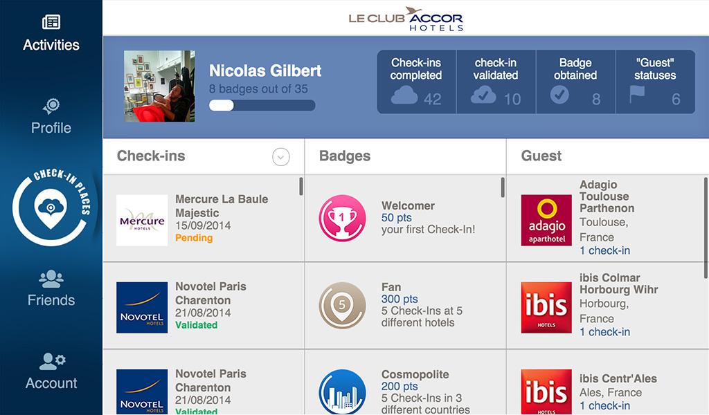
Task: Click the badges progress bar under Nicolas Gilbert
Action: click(262, 105)
